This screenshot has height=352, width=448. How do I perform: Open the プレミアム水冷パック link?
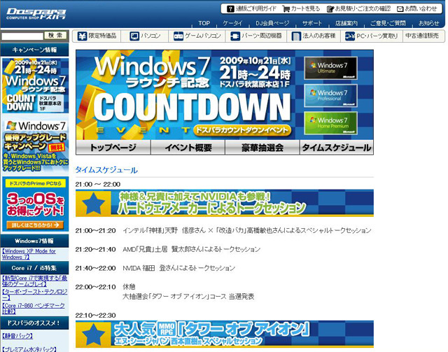click(29, 349)
